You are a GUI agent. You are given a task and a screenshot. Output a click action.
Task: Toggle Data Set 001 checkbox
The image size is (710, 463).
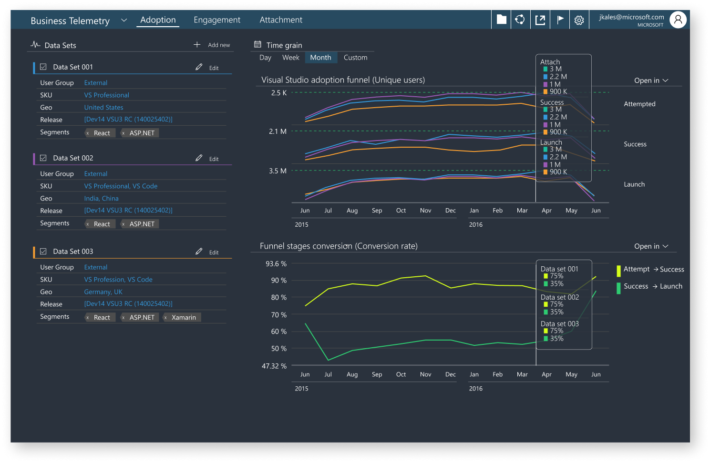43,67
